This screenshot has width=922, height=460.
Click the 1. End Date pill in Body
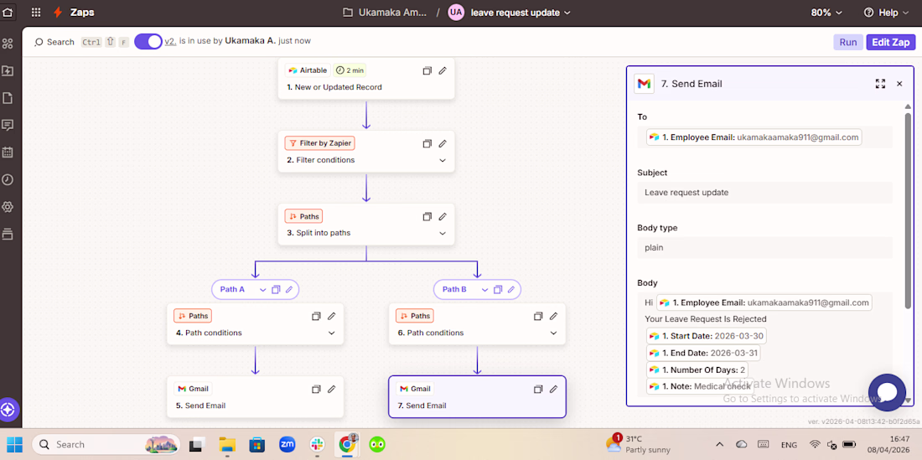tap(703, 353)
